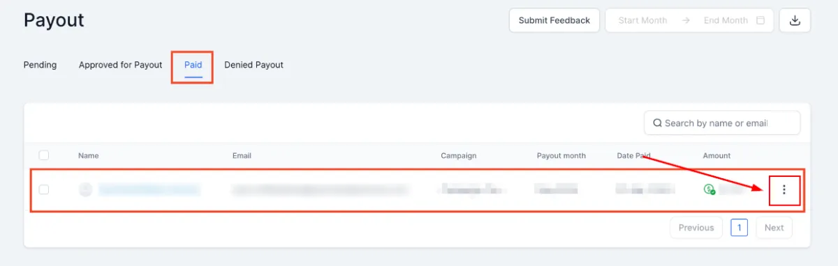Check the payout row checkbox
Screen dimensions: 838x266
tap(44, 189)
